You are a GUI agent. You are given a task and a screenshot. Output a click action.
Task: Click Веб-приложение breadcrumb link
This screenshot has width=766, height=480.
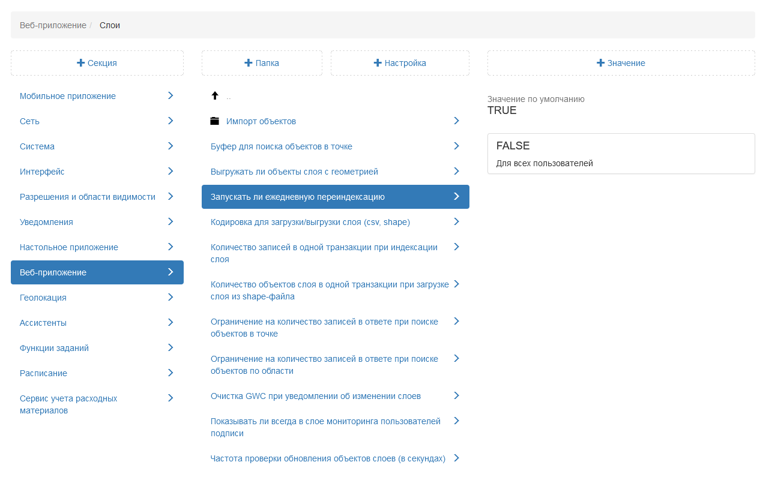[53, 25]
